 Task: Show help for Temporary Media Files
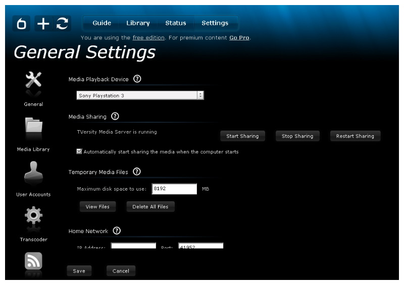click(137, 172)
